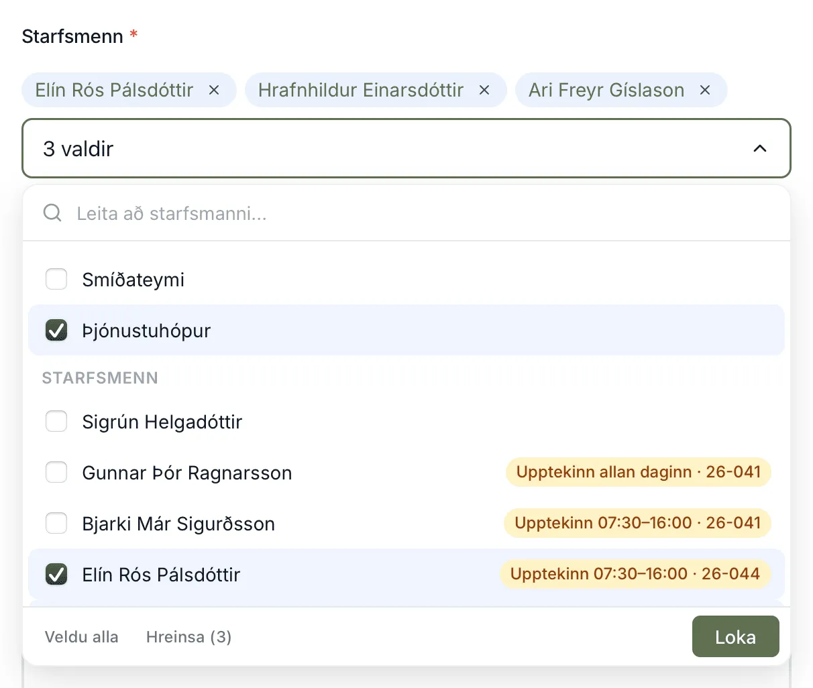The image size is (813, 688).
Task: Check the Sigrún Helgadóttir checkbox
Action: [x=56, y=421]
